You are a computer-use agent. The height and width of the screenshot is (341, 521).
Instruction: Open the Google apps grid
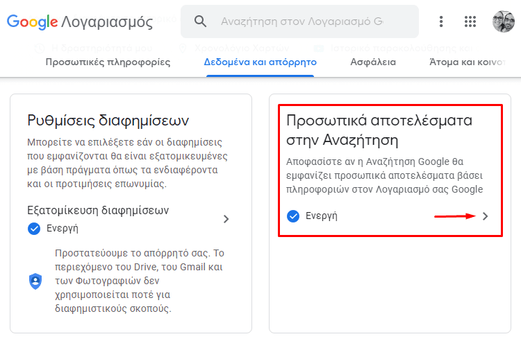pyautogui.click(x=470, y=21)
